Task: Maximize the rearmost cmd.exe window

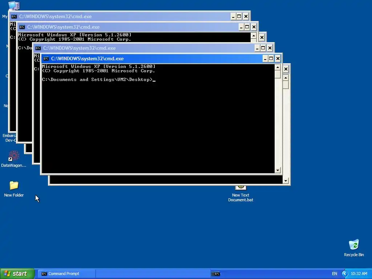Action: coord(239,17)
